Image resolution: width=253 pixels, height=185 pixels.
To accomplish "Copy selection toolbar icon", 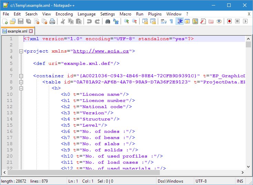I will [x=71, y=21].
